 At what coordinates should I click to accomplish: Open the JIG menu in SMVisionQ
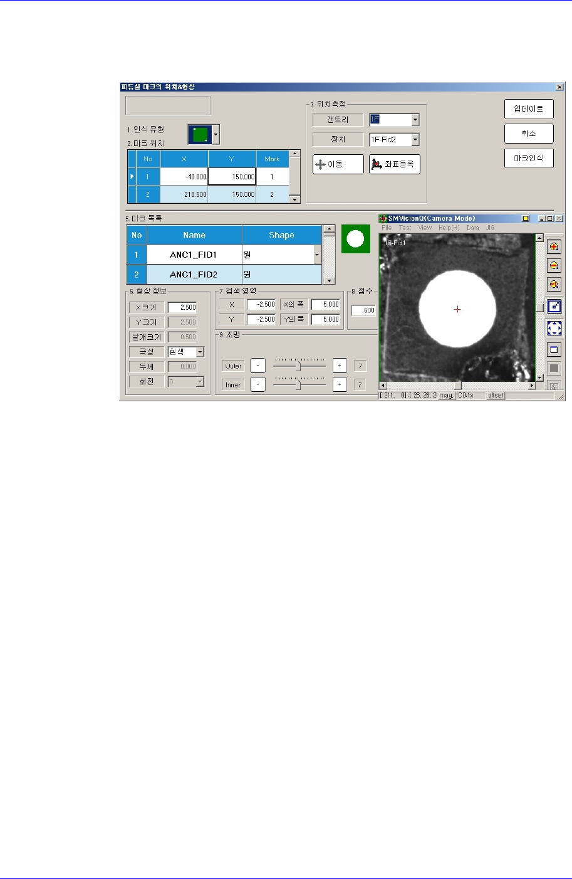tap(491, 228)
